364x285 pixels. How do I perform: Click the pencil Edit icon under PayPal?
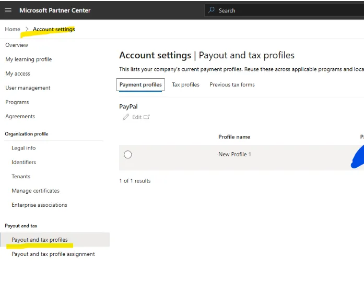(x=126, y=117)
